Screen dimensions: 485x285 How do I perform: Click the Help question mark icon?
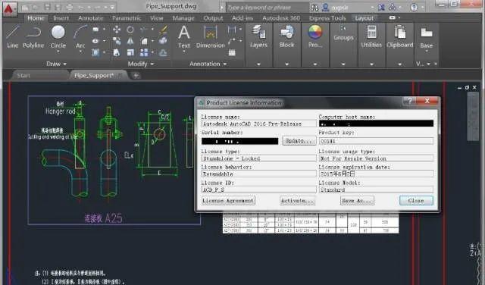414,7
